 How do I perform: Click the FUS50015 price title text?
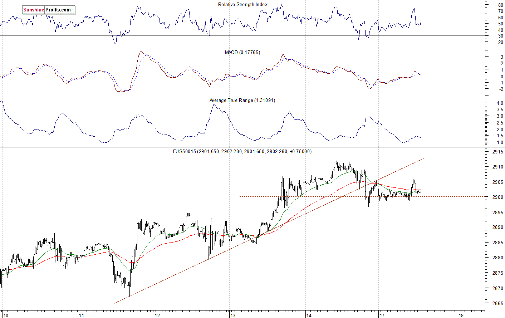click(242, 152)
